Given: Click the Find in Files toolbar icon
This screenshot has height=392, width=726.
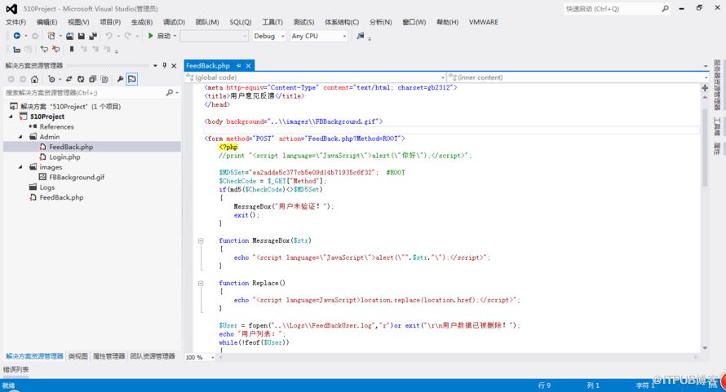Looking at the screenshot, I should pos(361,36).
